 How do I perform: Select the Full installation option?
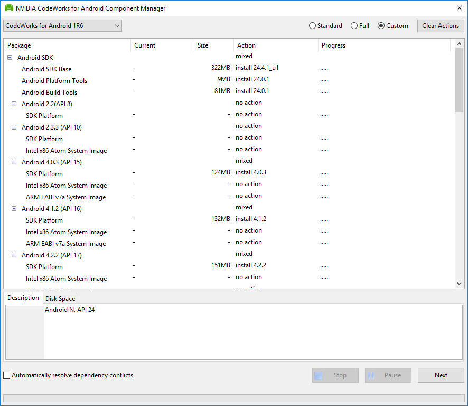pos(353,25)
